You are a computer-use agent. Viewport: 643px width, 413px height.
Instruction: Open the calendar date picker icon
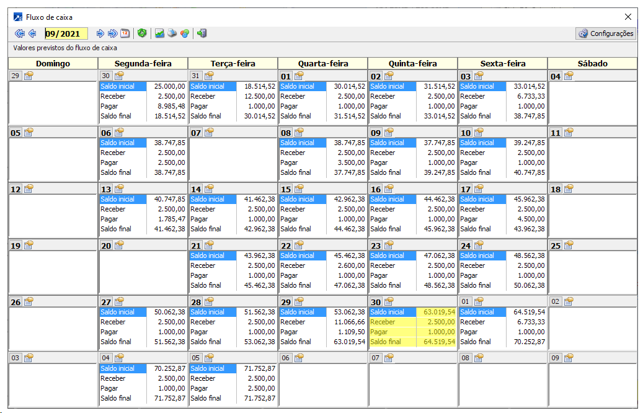pos(125,33)
